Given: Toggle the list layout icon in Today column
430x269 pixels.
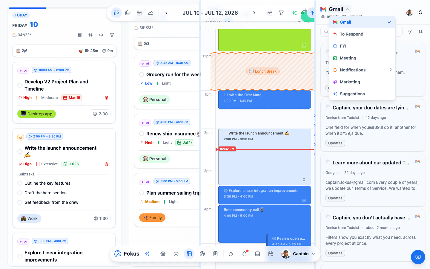Looking at the screenshot, I should pyautogui.click(x=80, y=35).
